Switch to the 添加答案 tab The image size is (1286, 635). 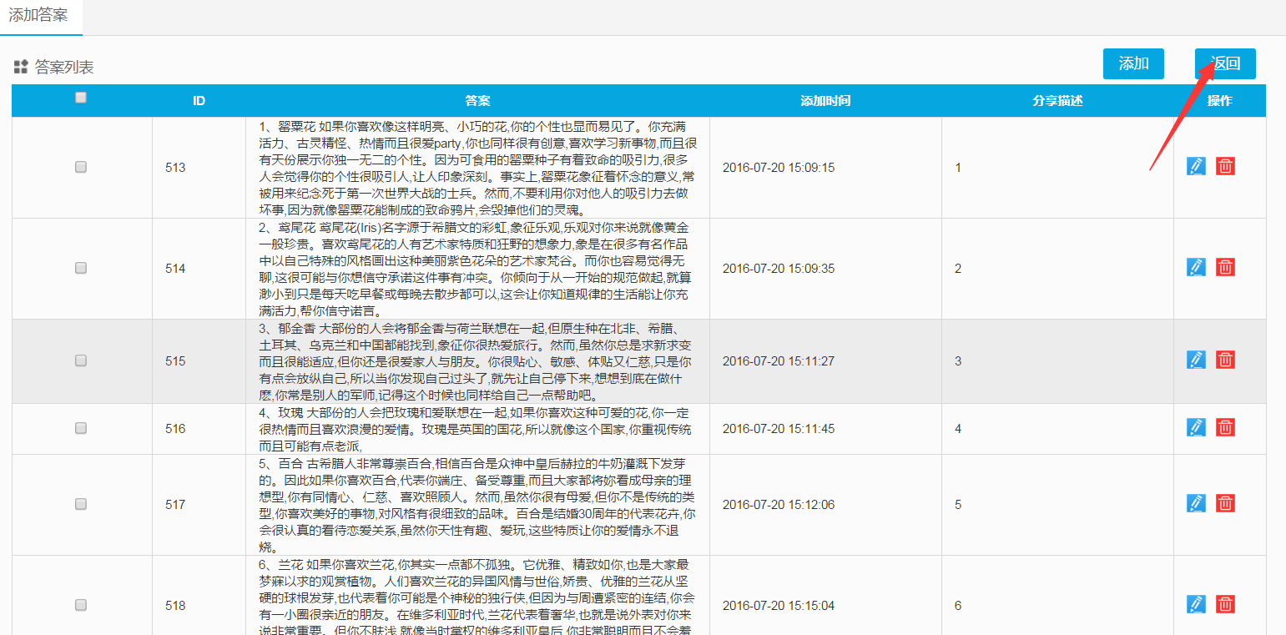pos(38,15)
